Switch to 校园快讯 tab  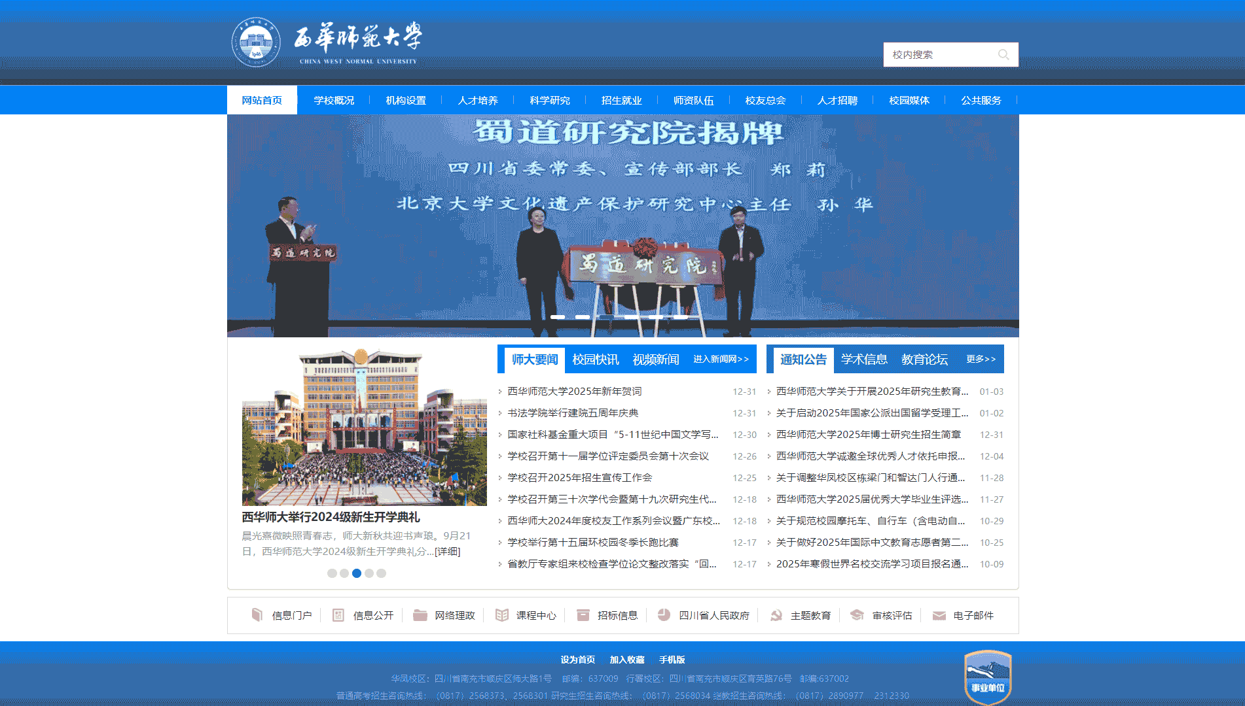(x=595, y=360)
